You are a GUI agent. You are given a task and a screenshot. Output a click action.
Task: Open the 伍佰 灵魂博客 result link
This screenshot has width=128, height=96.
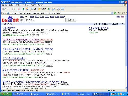(x=9, y=28)
